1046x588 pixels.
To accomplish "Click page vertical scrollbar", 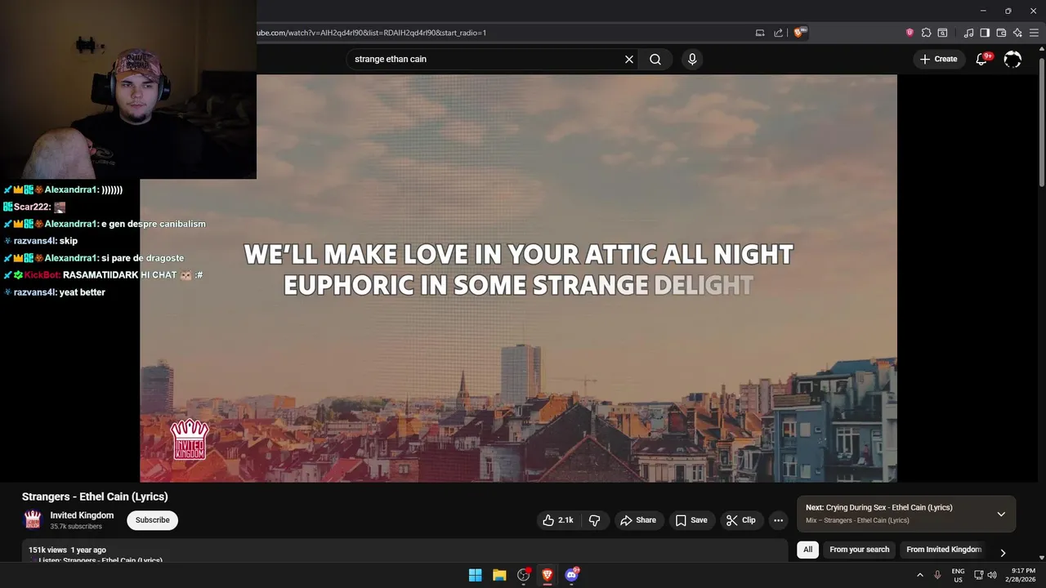I will [x=1041, y=122].
